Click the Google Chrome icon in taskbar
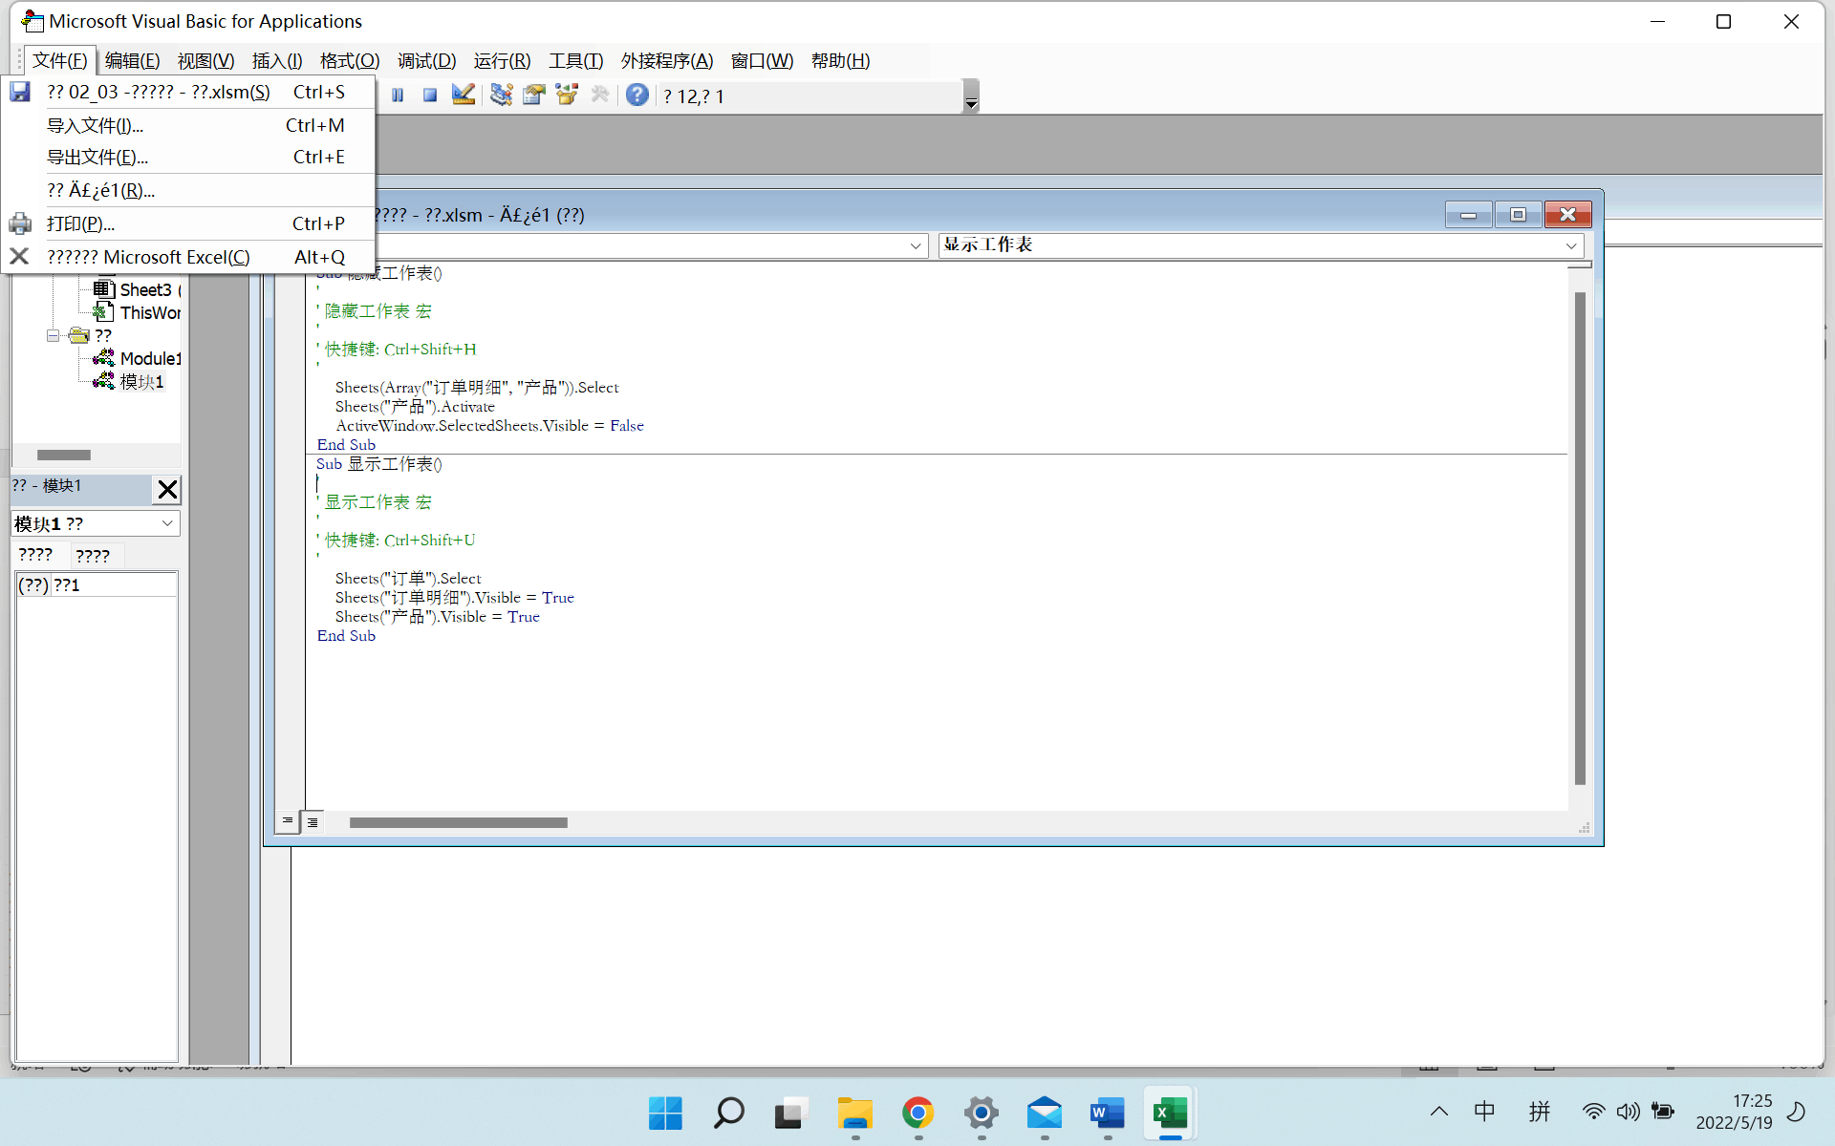 coord(917,1112)
